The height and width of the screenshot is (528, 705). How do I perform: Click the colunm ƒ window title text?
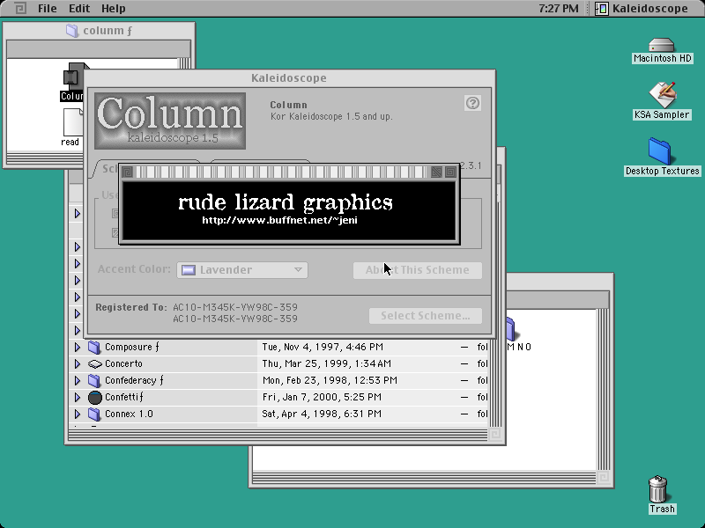108,31
